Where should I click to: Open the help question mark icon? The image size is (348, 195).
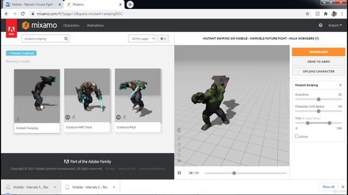point(320,25)
